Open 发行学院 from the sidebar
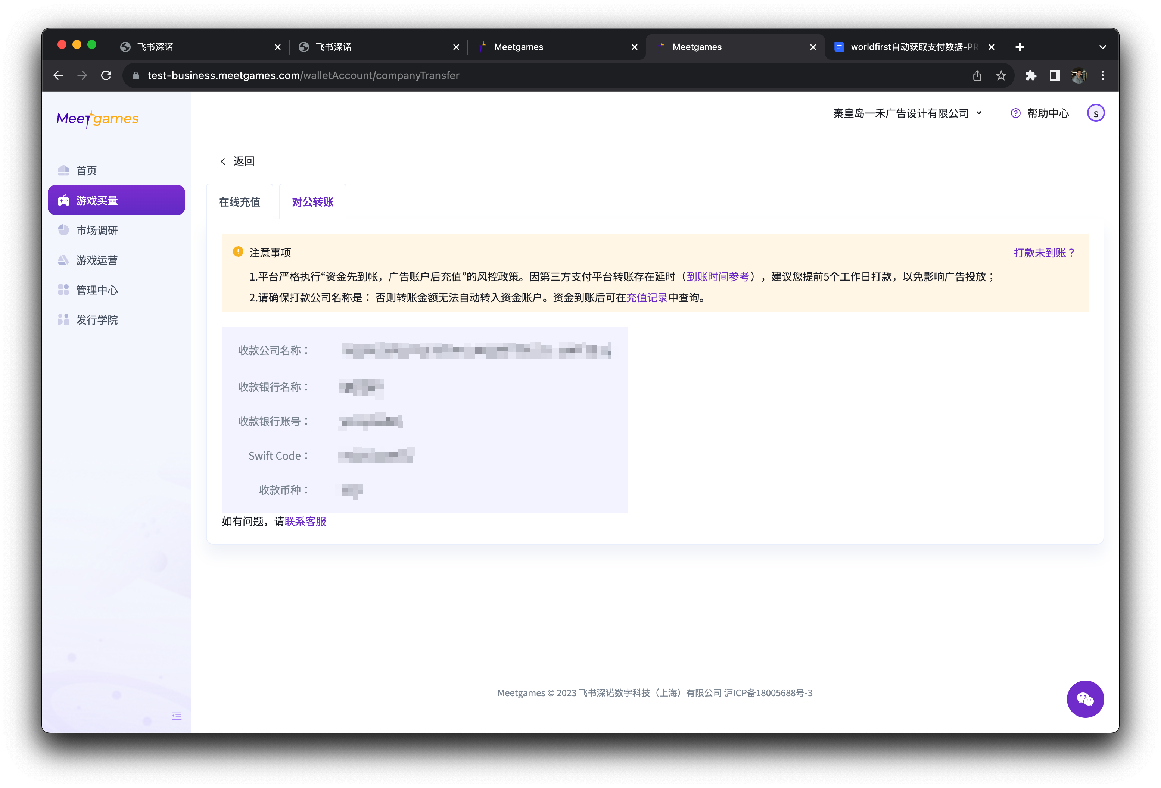1161x788 pixels. pos(96,320)
